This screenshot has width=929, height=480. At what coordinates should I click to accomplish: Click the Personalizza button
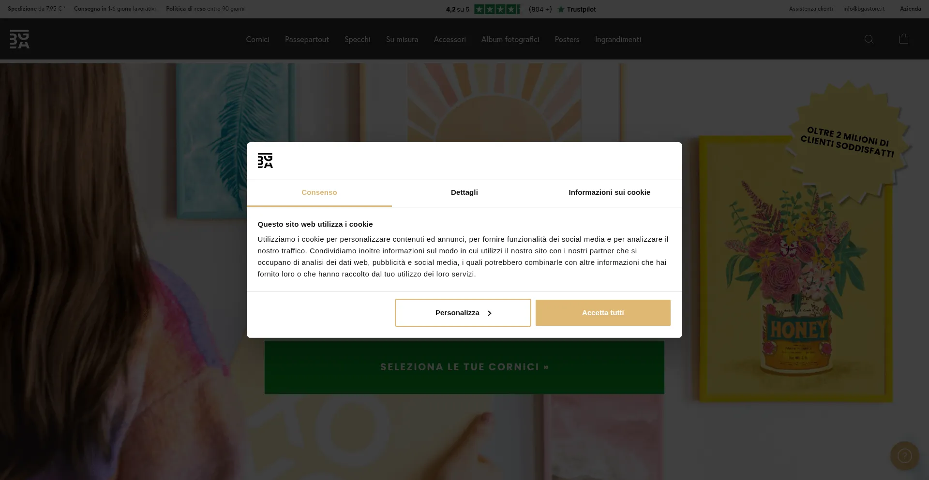coord(463,313)
